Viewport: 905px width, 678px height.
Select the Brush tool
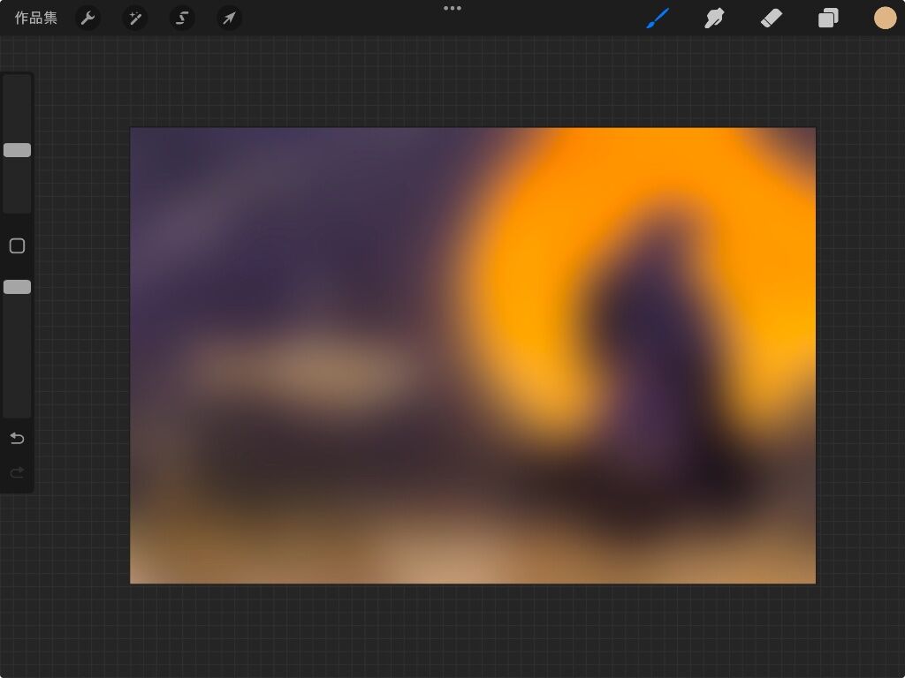658,18
